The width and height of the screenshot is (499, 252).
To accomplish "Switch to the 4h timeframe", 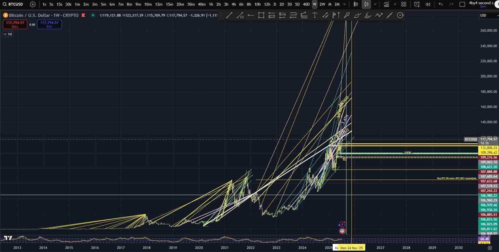I will [x=233, y=4].
